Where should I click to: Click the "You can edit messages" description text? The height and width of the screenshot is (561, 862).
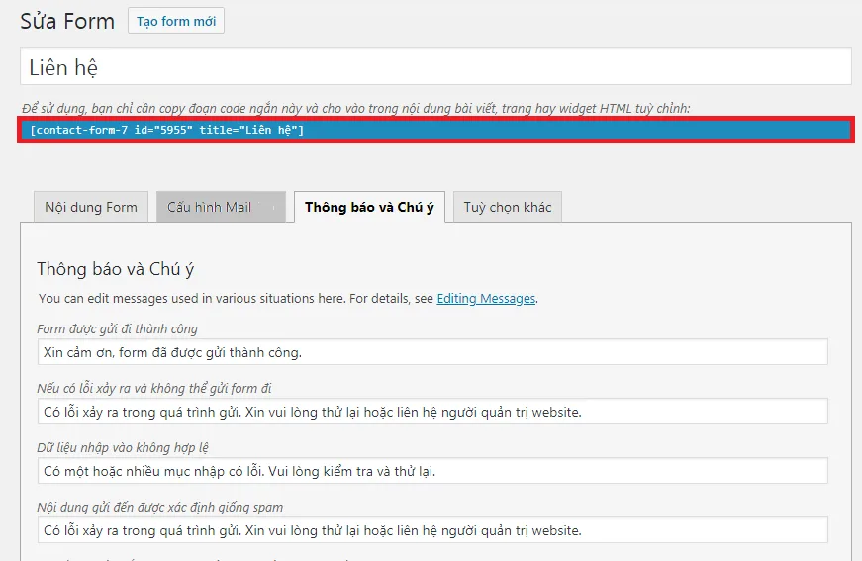[x=236, y=298]
